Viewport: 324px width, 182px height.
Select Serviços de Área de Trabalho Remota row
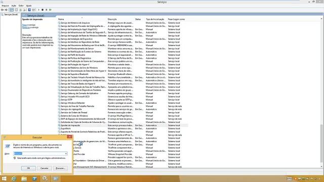123,106
